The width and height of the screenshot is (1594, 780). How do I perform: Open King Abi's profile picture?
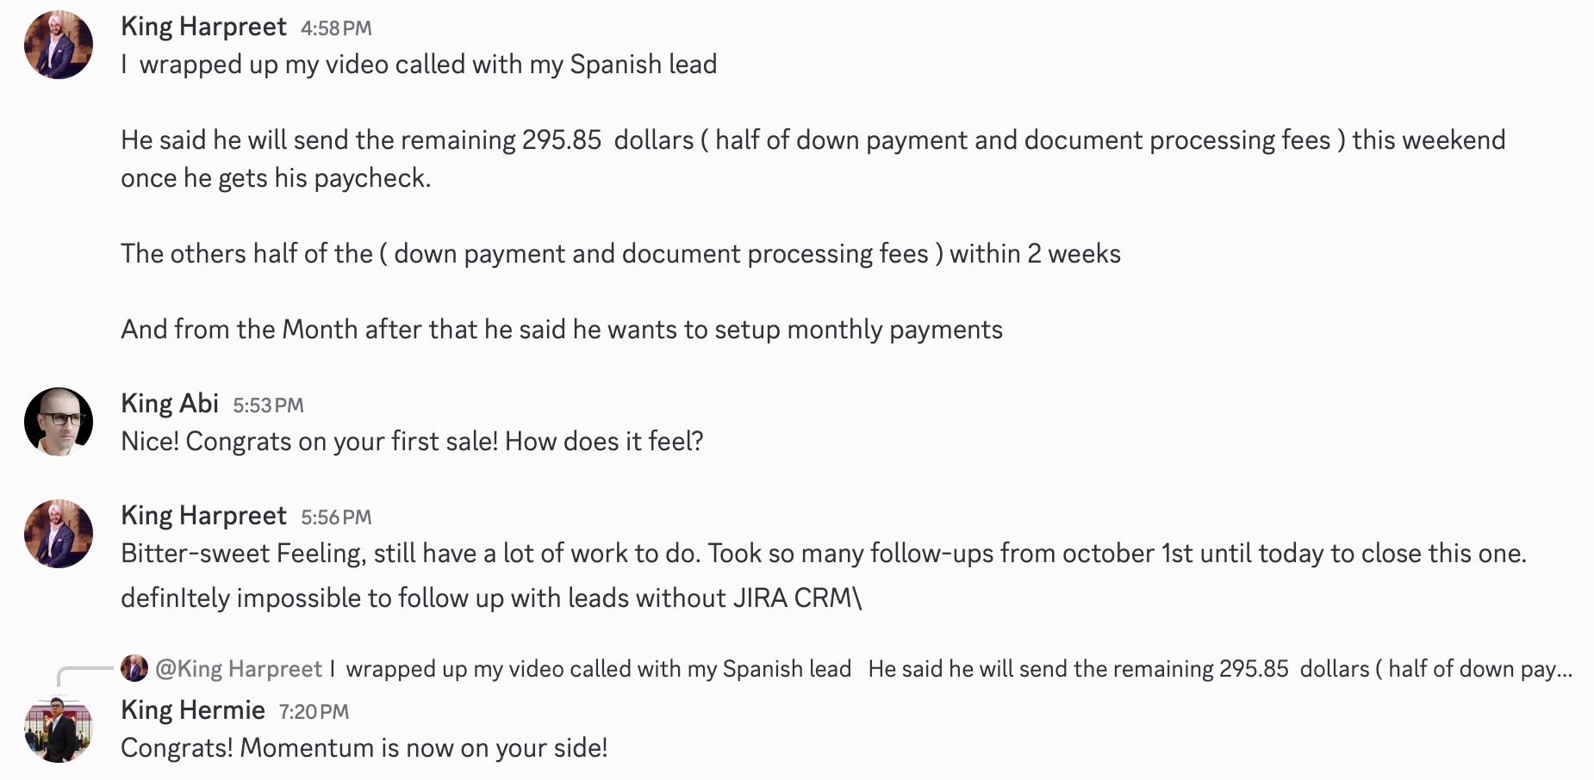click(x=59, y=422)
